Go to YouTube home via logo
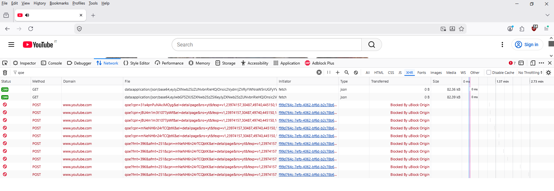The image size is (554, 191). pyautogui.click(x=38, y=45)
